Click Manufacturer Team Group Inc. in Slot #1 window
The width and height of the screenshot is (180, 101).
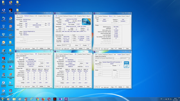[x=31, y=63]
